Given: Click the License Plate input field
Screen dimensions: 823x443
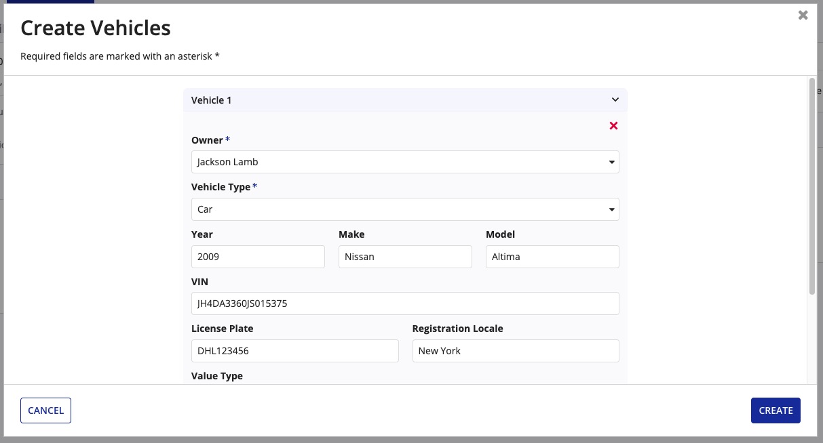Looking at the screenshot, I should (x=295, y=351).
